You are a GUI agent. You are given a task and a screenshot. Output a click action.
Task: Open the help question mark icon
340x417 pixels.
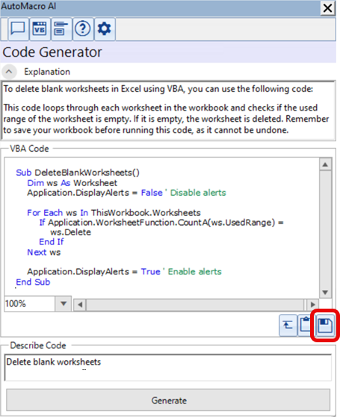(x=83, y=29)
